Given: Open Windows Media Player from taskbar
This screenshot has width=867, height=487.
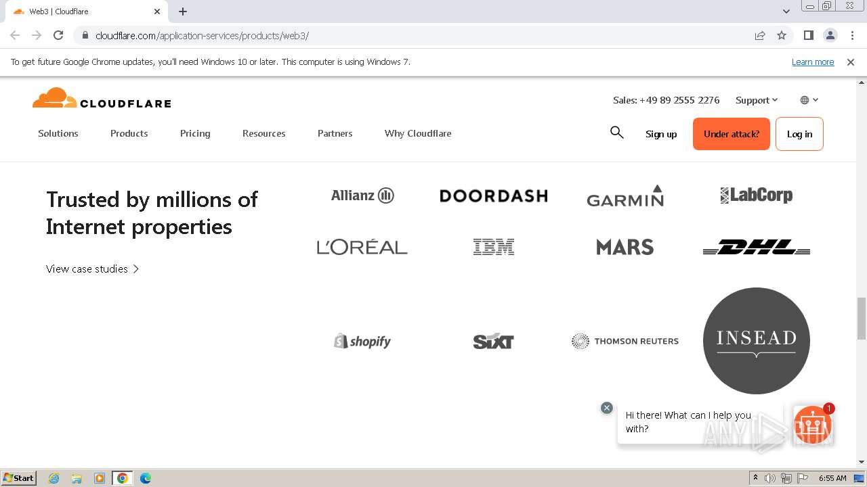Looking at the screenshot, I should 100,478.
